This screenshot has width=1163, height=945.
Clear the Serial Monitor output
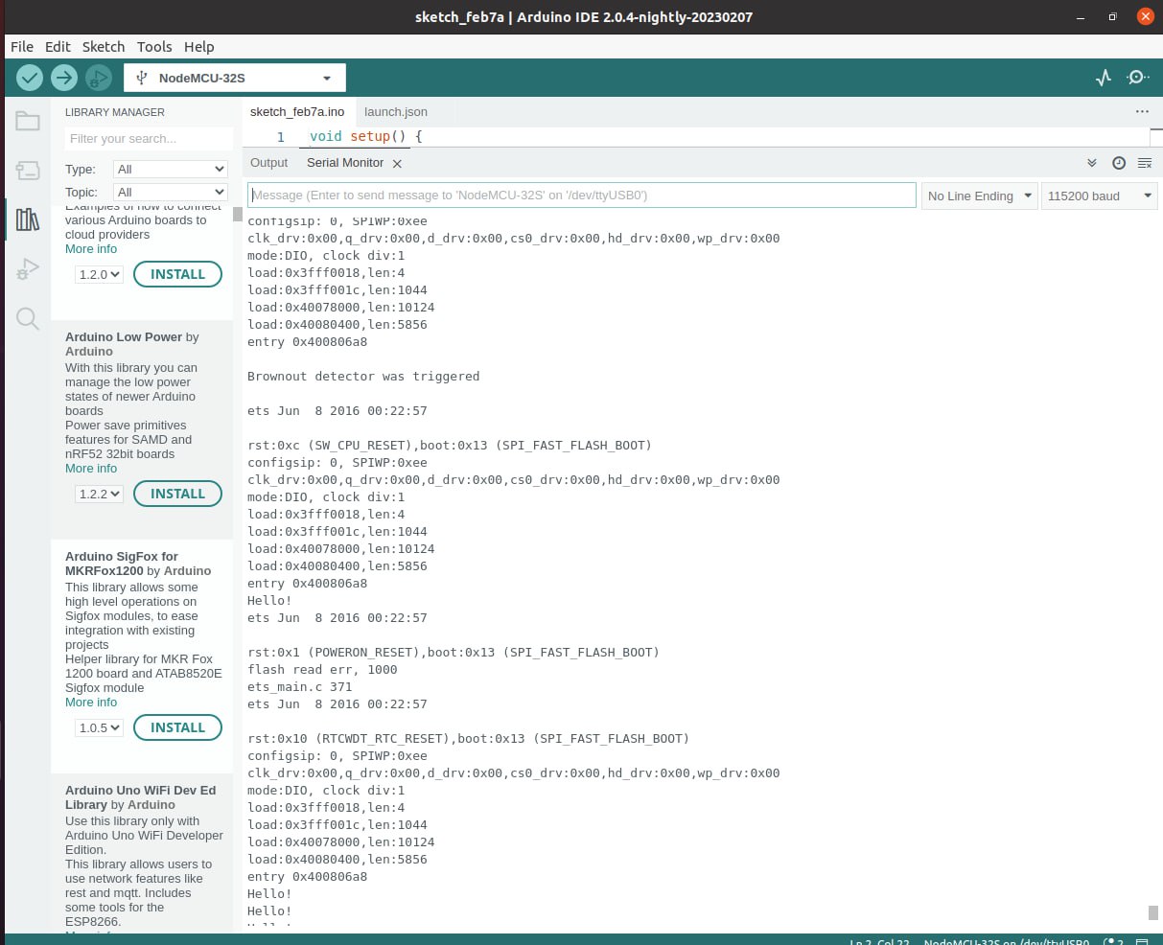point(1144,163)
